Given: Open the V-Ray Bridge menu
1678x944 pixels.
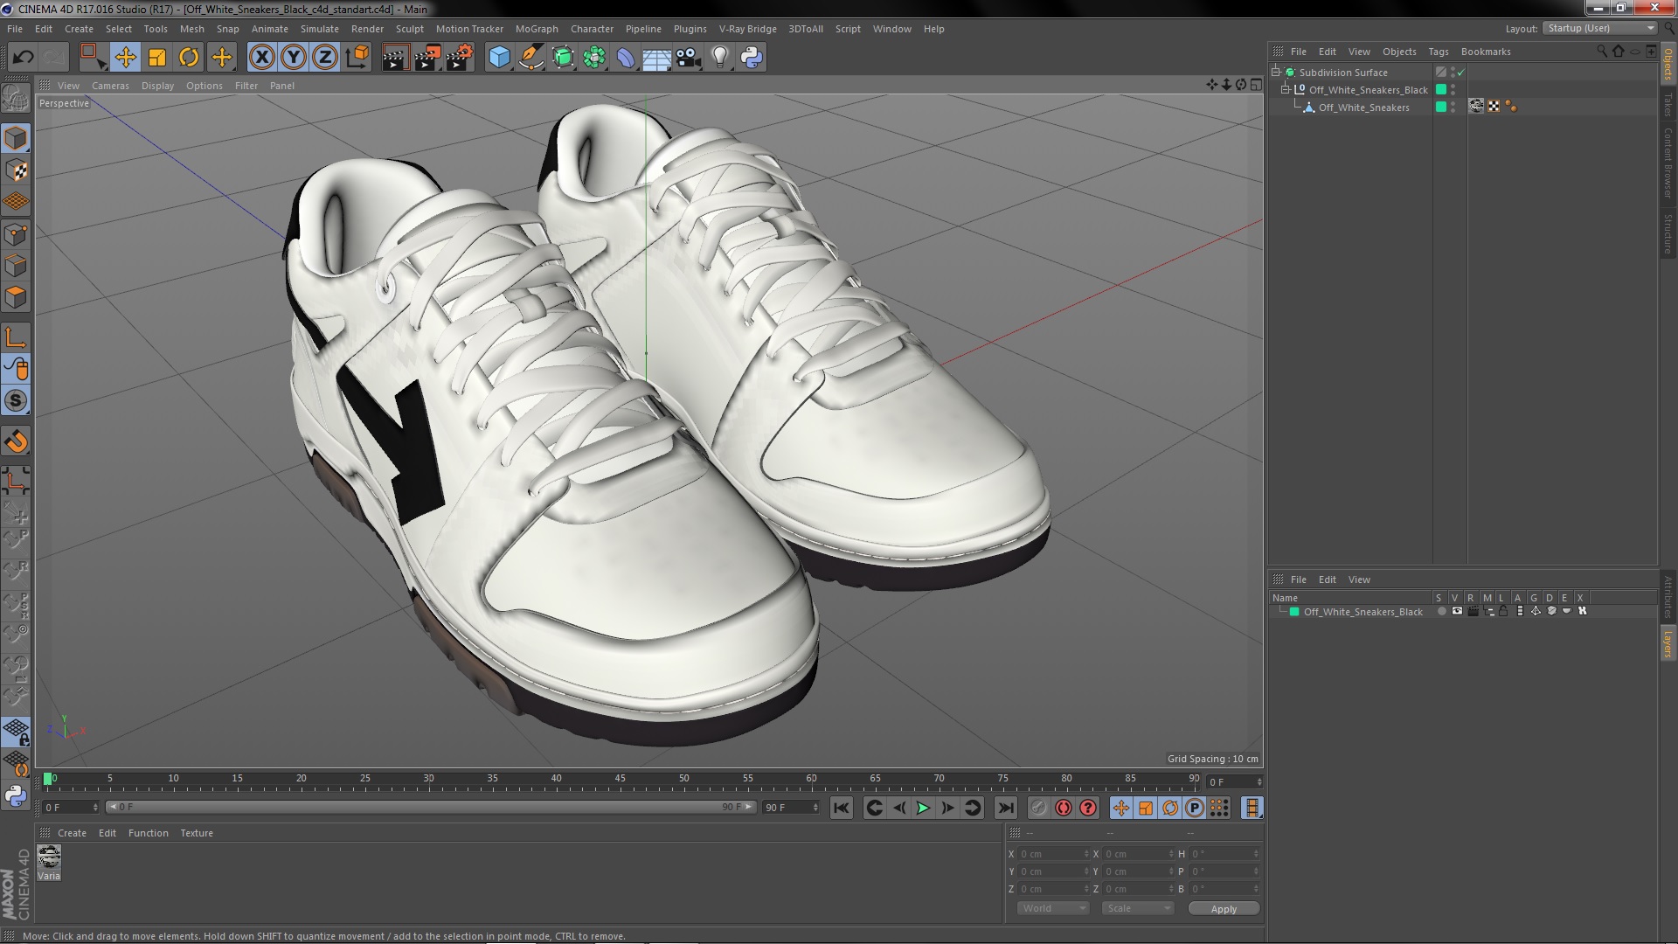Looking at the screenshot, I should click(747, 29).
